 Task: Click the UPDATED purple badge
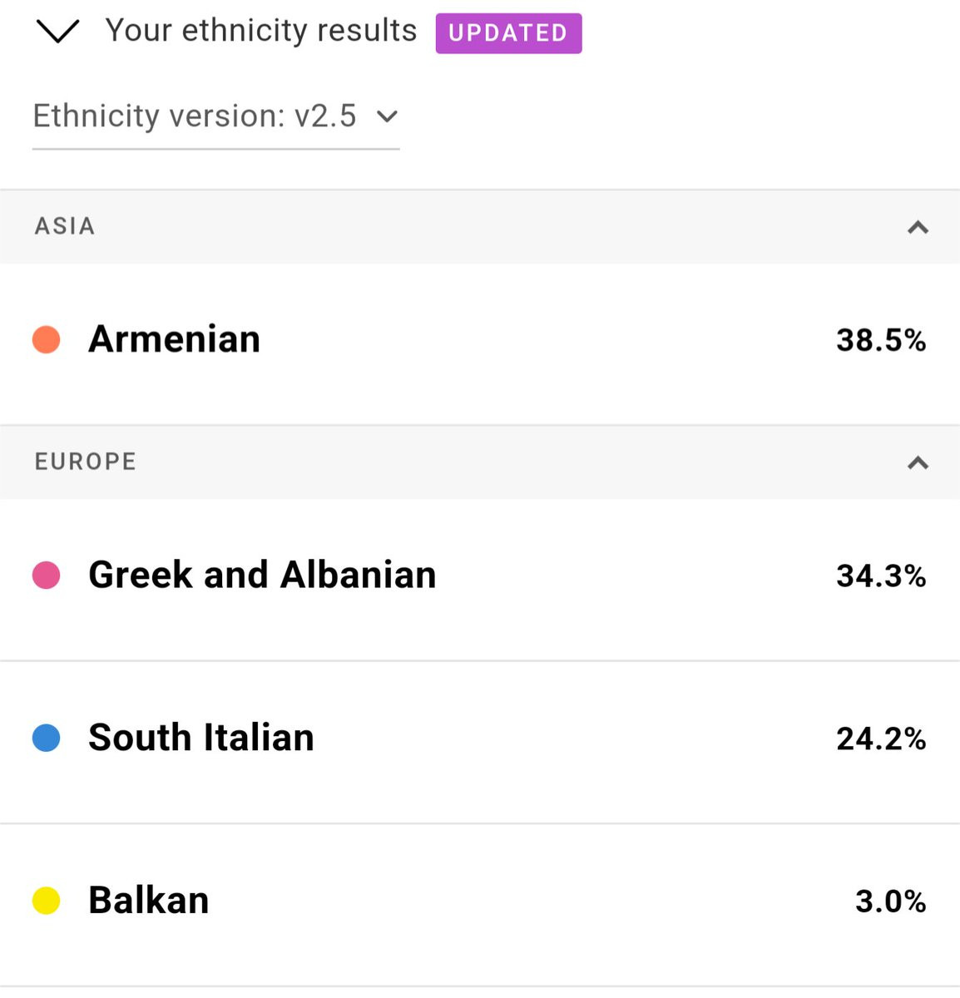[508, 33]
